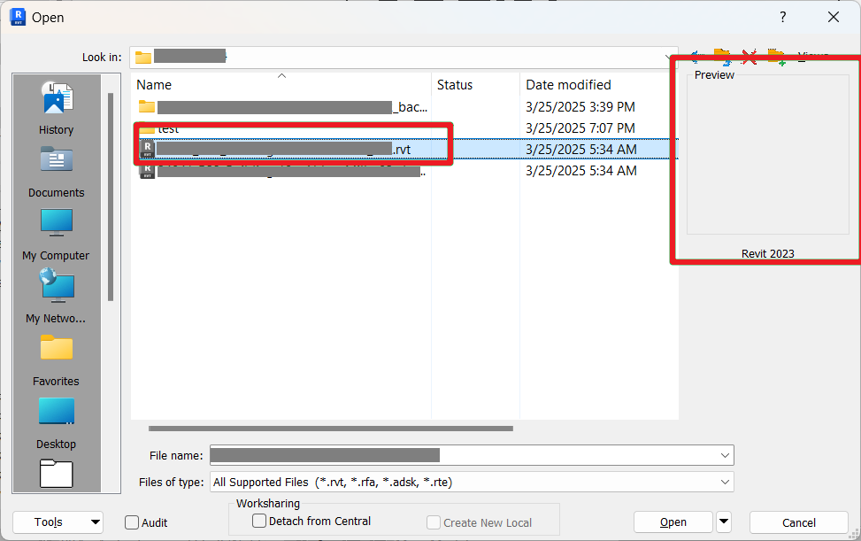The height and width of the screenshot is (541, 861).
Task: Open the Tools menu
Action: pos(58,522)
